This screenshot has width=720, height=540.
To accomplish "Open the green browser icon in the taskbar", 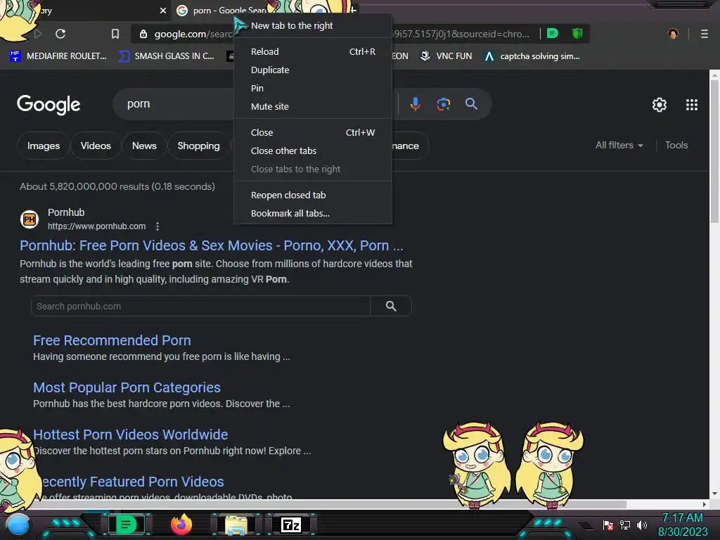I will 126,525.
